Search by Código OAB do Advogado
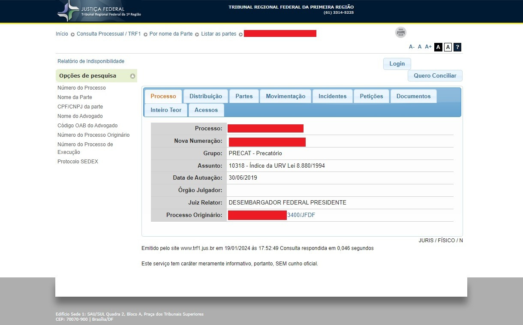This screenshot has height=325, width=523. click(x=87, y=126)
